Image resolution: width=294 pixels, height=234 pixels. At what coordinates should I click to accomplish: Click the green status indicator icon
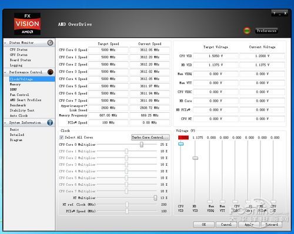coord(247,31)
